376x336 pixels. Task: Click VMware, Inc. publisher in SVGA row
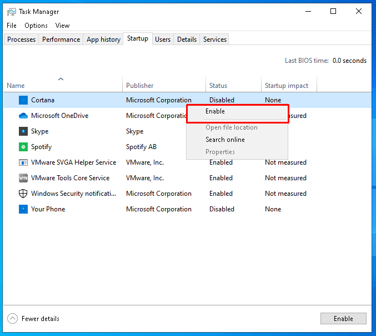pos(145,162)
